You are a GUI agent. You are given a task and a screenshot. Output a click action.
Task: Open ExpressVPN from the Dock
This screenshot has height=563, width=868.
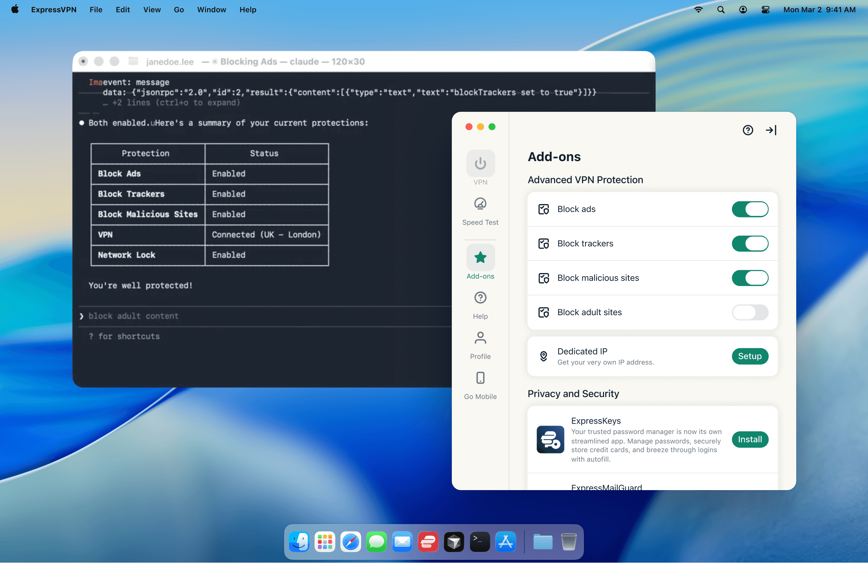[x=428, y=542]
